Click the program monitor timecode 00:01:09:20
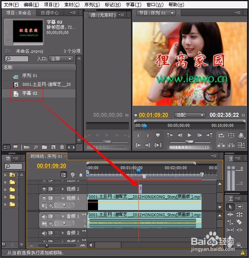Screen dimensions: 249x258 pos(154,115)
